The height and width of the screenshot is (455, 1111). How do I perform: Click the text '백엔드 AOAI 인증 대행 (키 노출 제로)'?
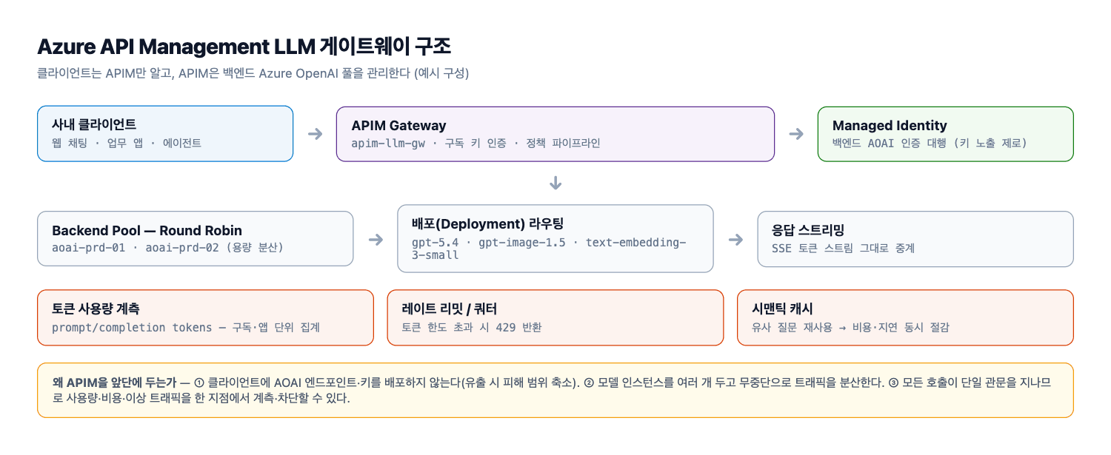(x=930, y=143)
